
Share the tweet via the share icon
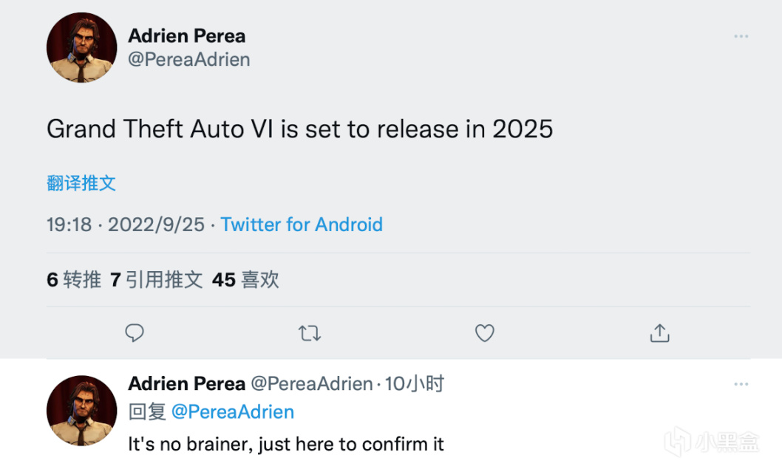[659, 333]
